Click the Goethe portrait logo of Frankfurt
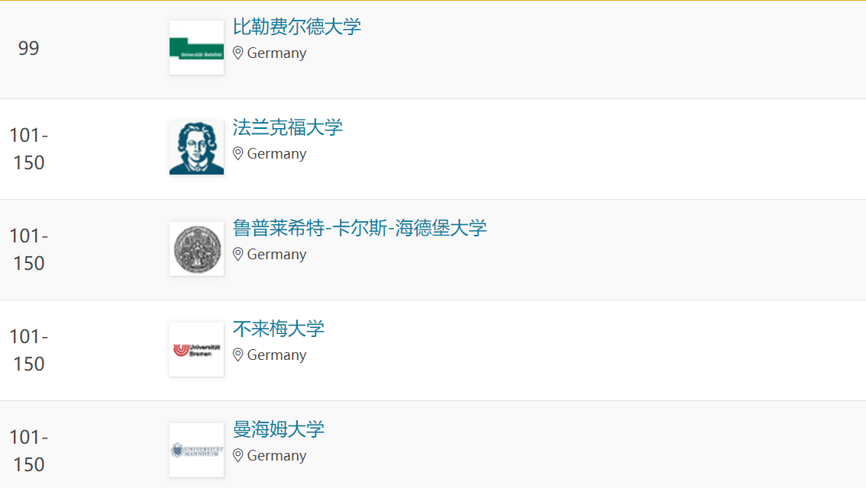Viewport: 866px width, 488px height. 196,148
